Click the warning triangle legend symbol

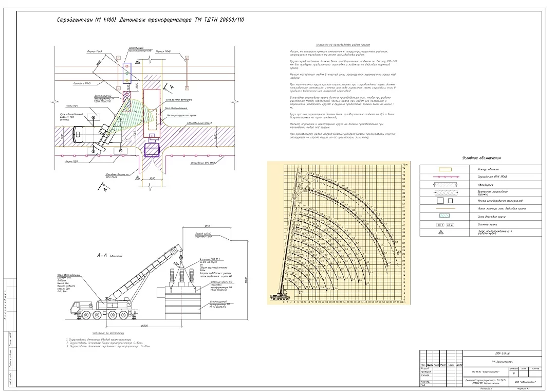click(441, 233)
